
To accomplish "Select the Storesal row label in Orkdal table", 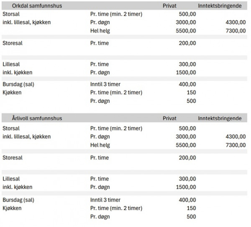I will tap(14, 43).
